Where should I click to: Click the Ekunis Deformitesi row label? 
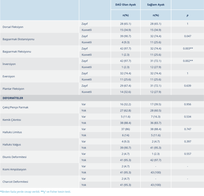(x=14, y=157)
